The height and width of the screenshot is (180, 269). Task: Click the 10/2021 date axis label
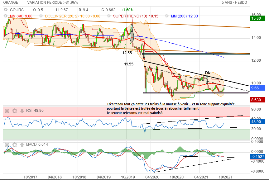[x=225, y=177]
